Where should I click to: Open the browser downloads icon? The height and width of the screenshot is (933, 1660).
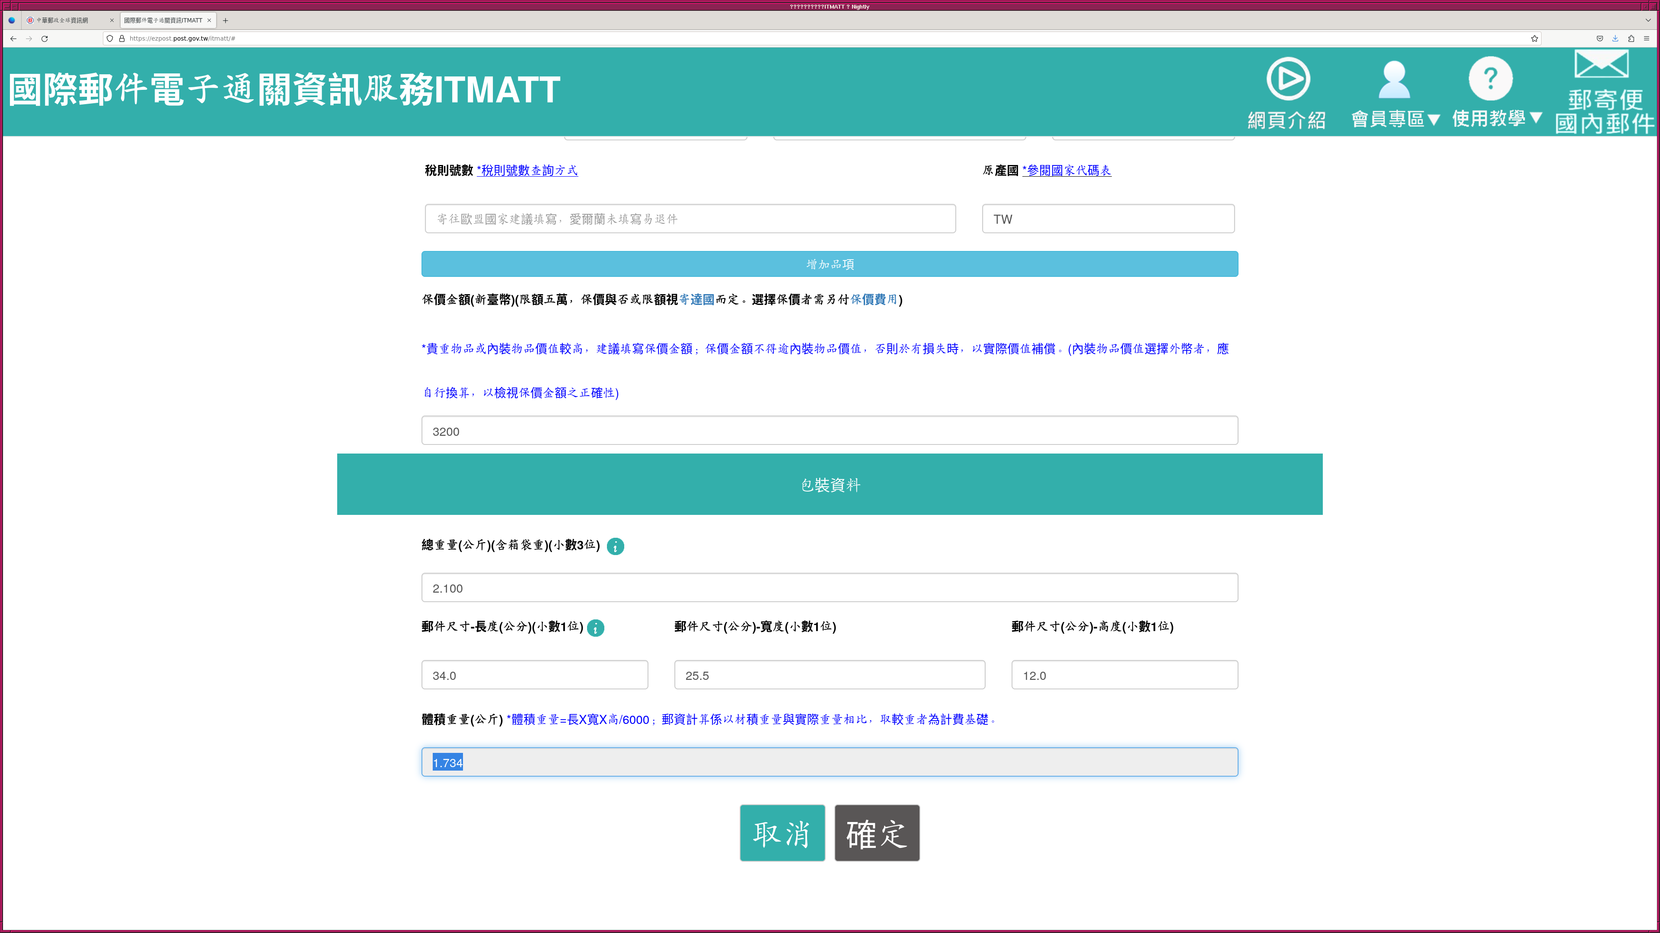(x=1615, y=38)
